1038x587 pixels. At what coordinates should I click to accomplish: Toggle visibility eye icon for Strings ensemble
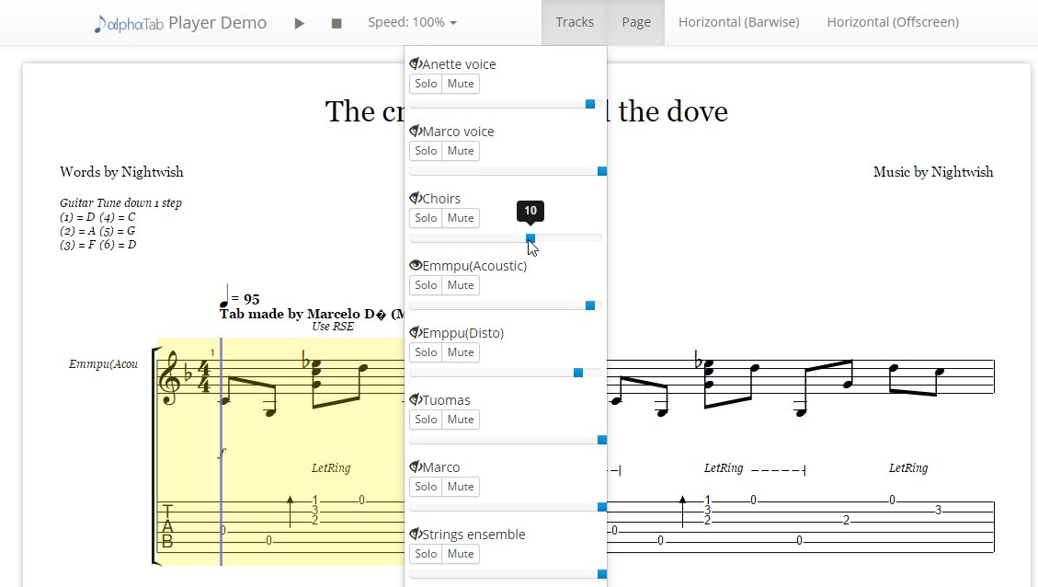click(x=415, y=534)
